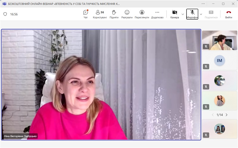Image resolution: width=238 pixels, height=148 pixels.
Task: Unmute using the Мікрофон button
Action: 192,14
